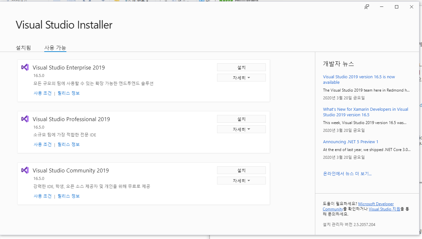Open 사용 조건 link under Professional 2019
The width and height of the screenshot is (422, 239).
tap(43, 145)
